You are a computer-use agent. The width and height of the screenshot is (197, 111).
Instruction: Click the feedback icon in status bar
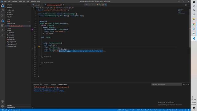(x=185, y=110)
